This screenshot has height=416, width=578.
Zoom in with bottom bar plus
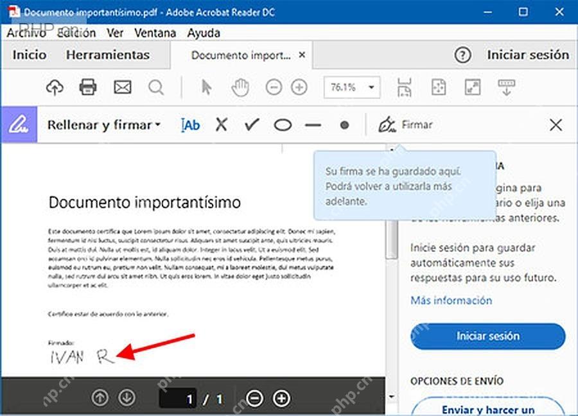point(281,398)
